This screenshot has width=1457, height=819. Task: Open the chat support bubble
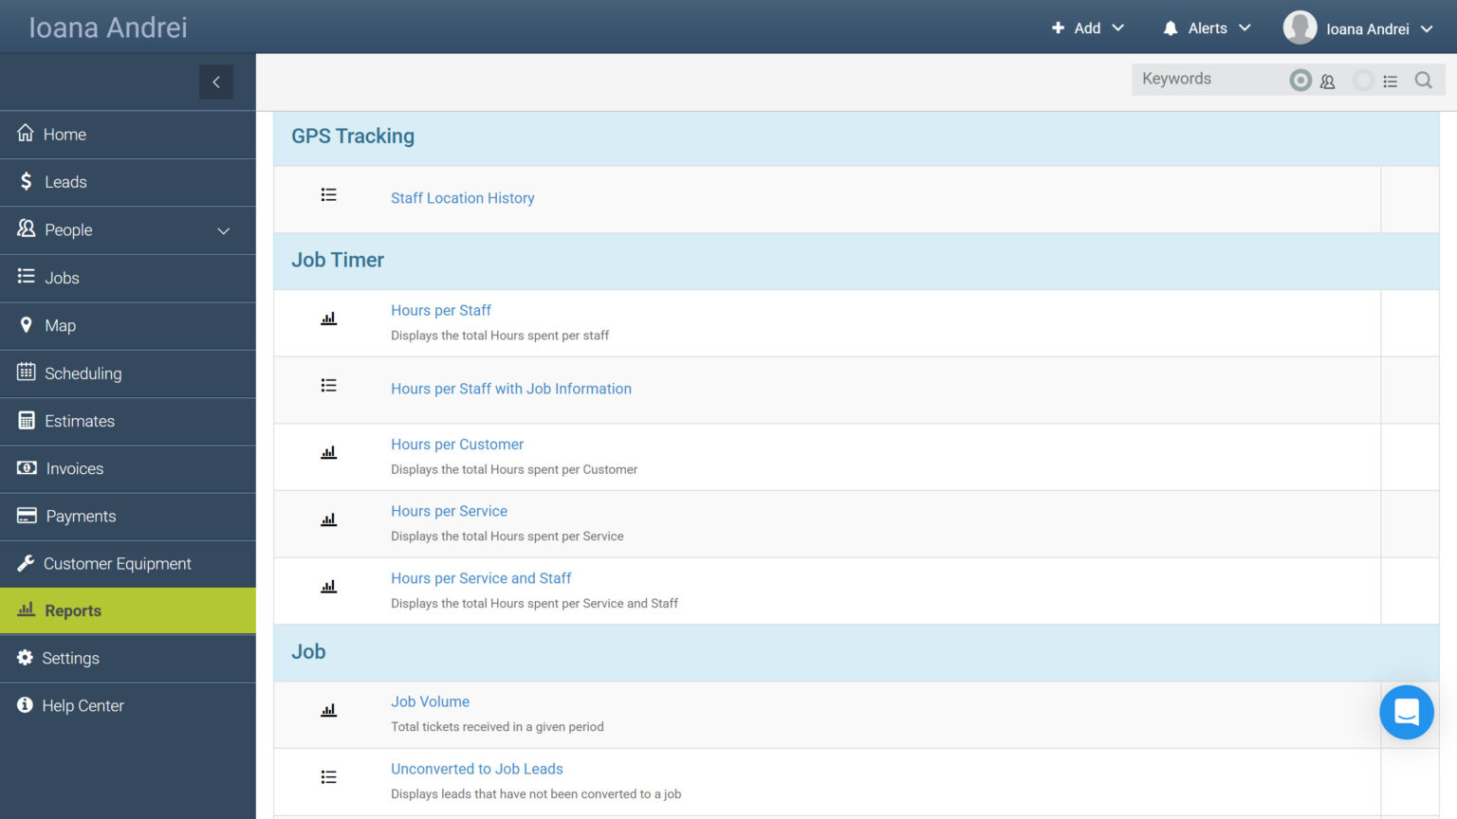[x=1406, y=712]
